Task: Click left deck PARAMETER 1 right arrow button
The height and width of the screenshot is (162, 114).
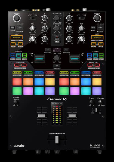Action: [24, 65]
